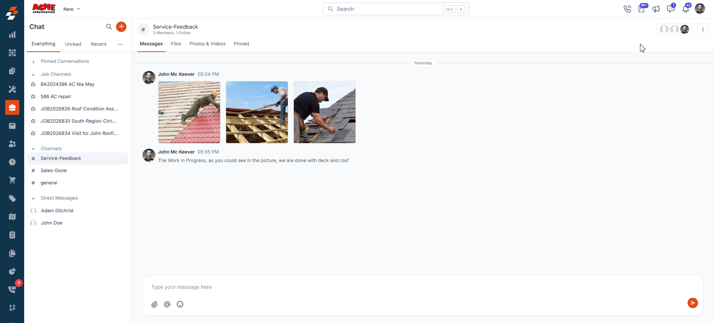Click the company logo sidebar icon

tap(12, 13)
